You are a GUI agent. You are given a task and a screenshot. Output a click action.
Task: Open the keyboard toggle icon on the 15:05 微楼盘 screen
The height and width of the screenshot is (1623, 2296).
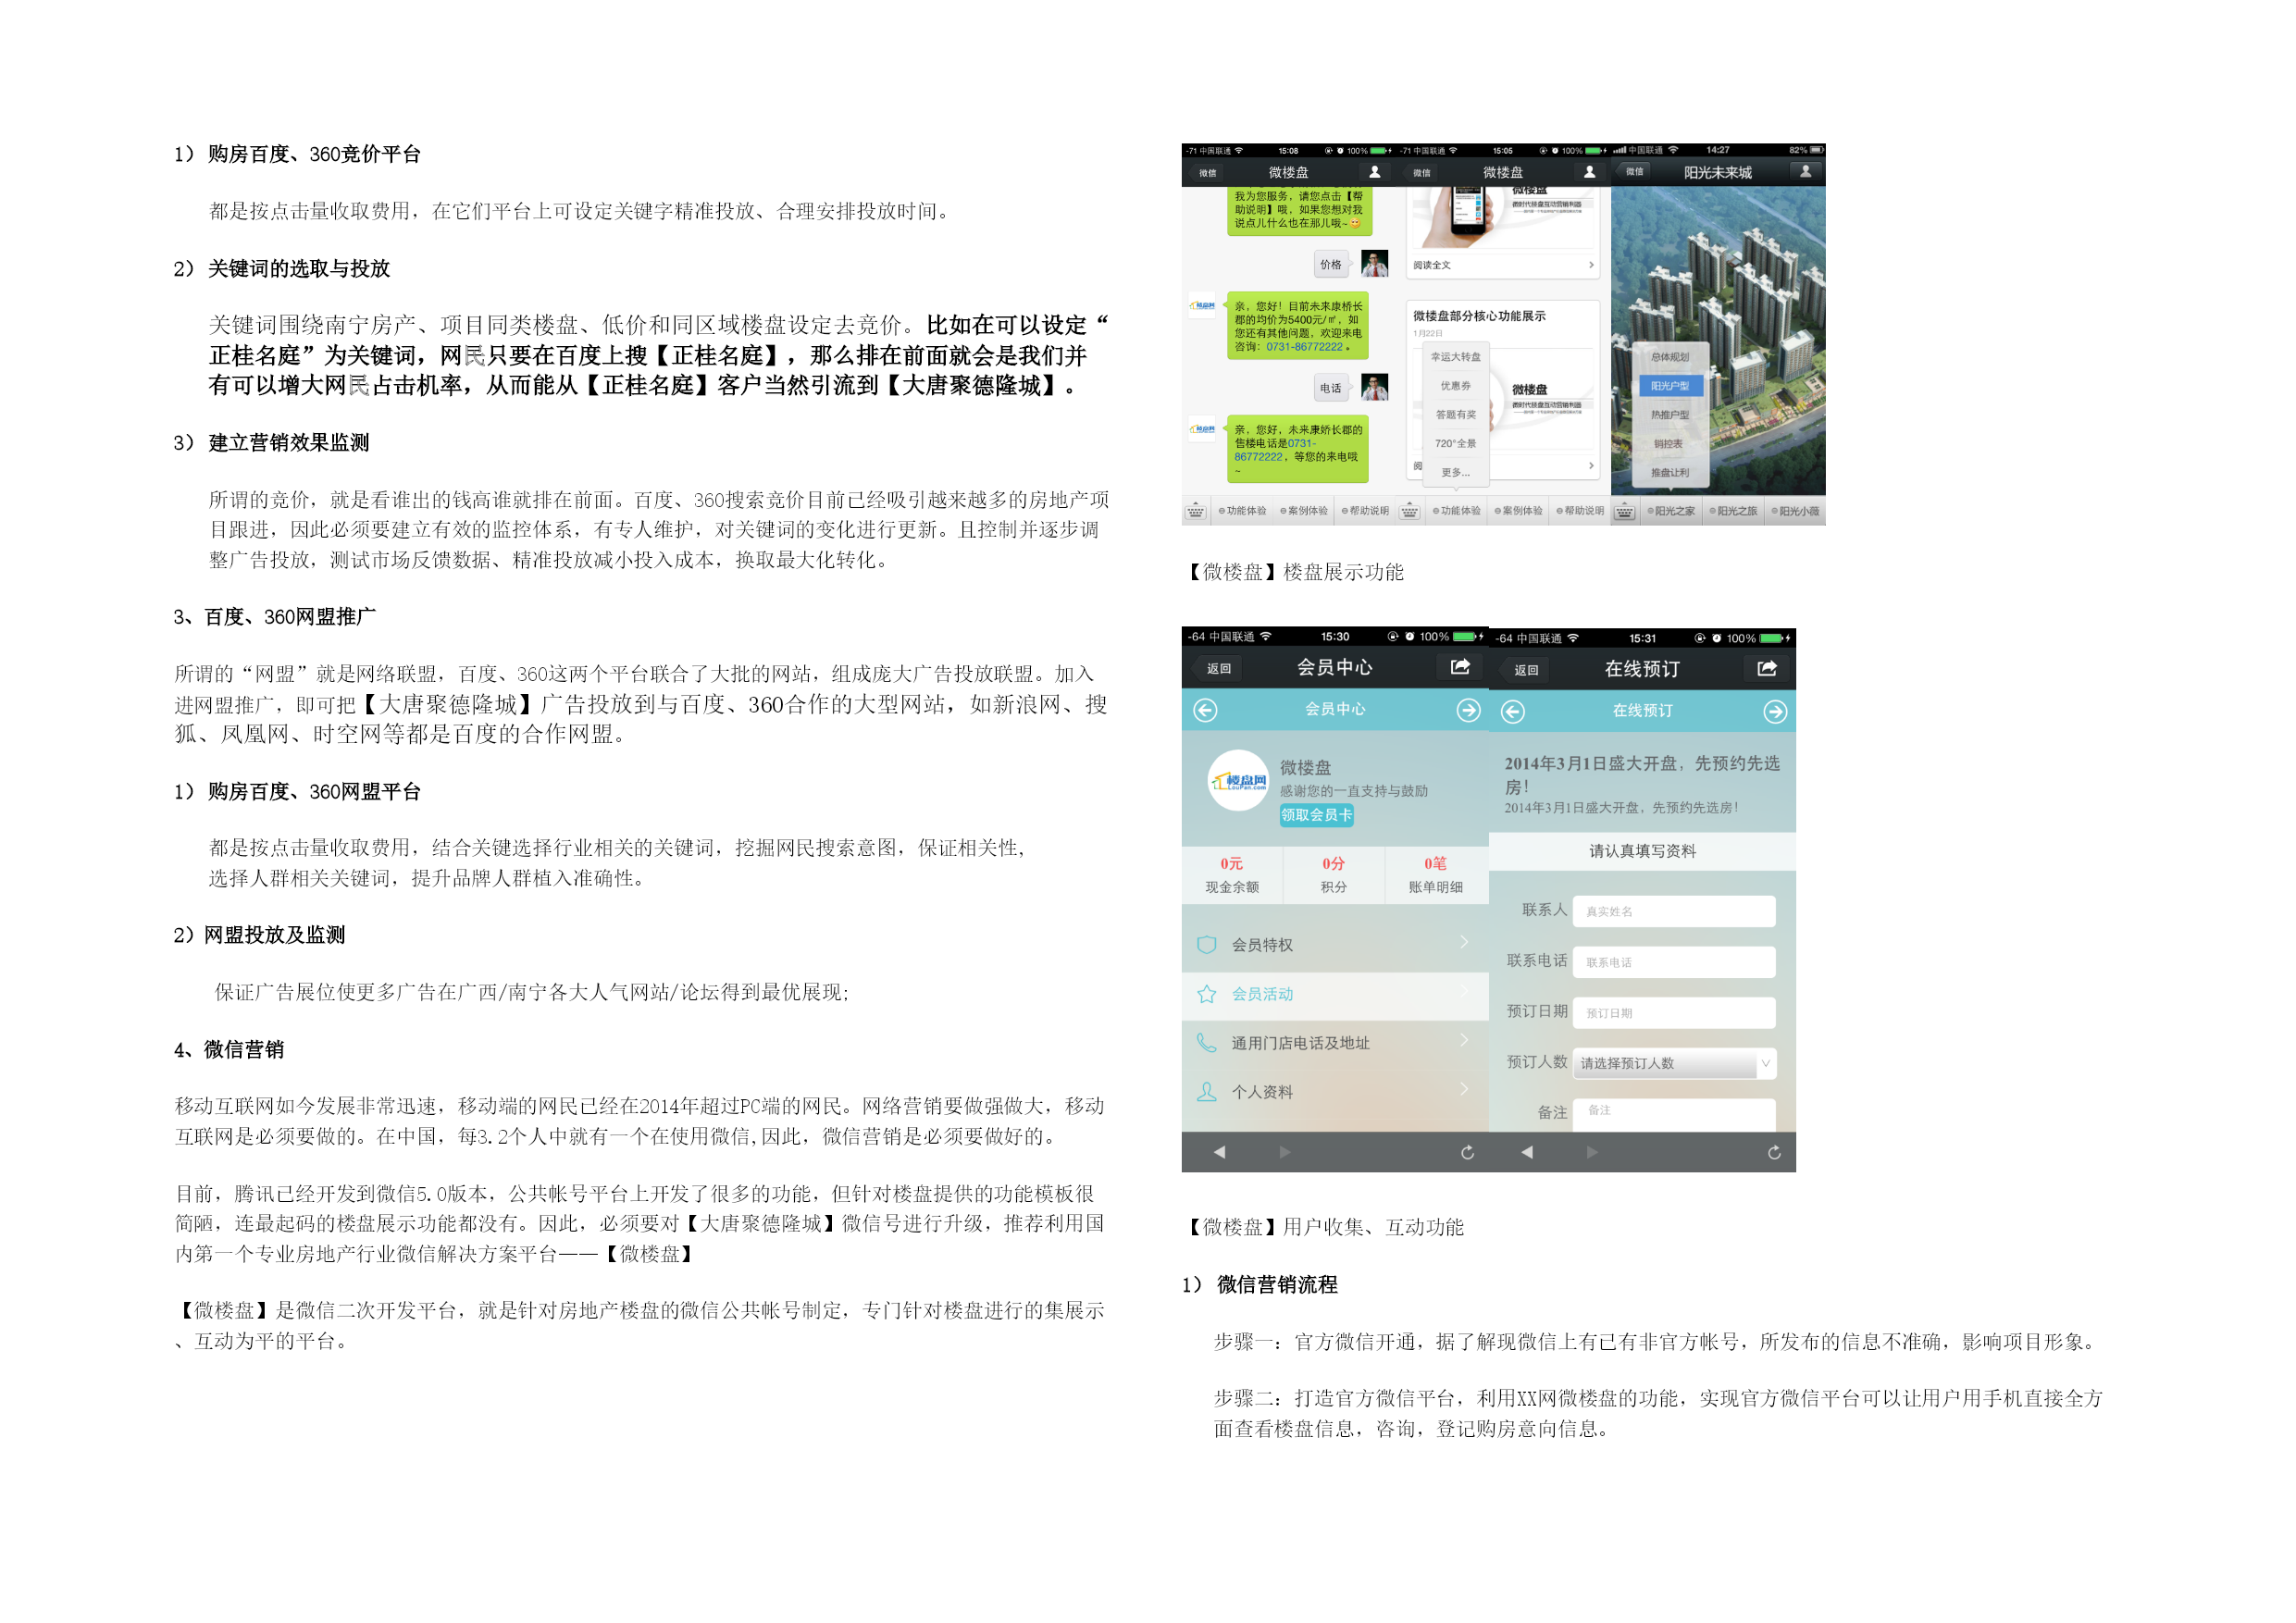1409,511
